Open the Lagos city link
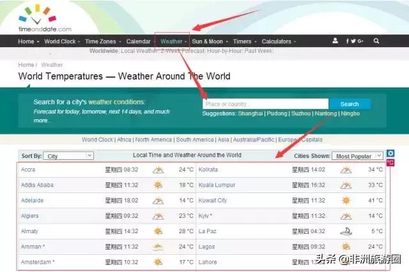 click(x=206, y=247)
